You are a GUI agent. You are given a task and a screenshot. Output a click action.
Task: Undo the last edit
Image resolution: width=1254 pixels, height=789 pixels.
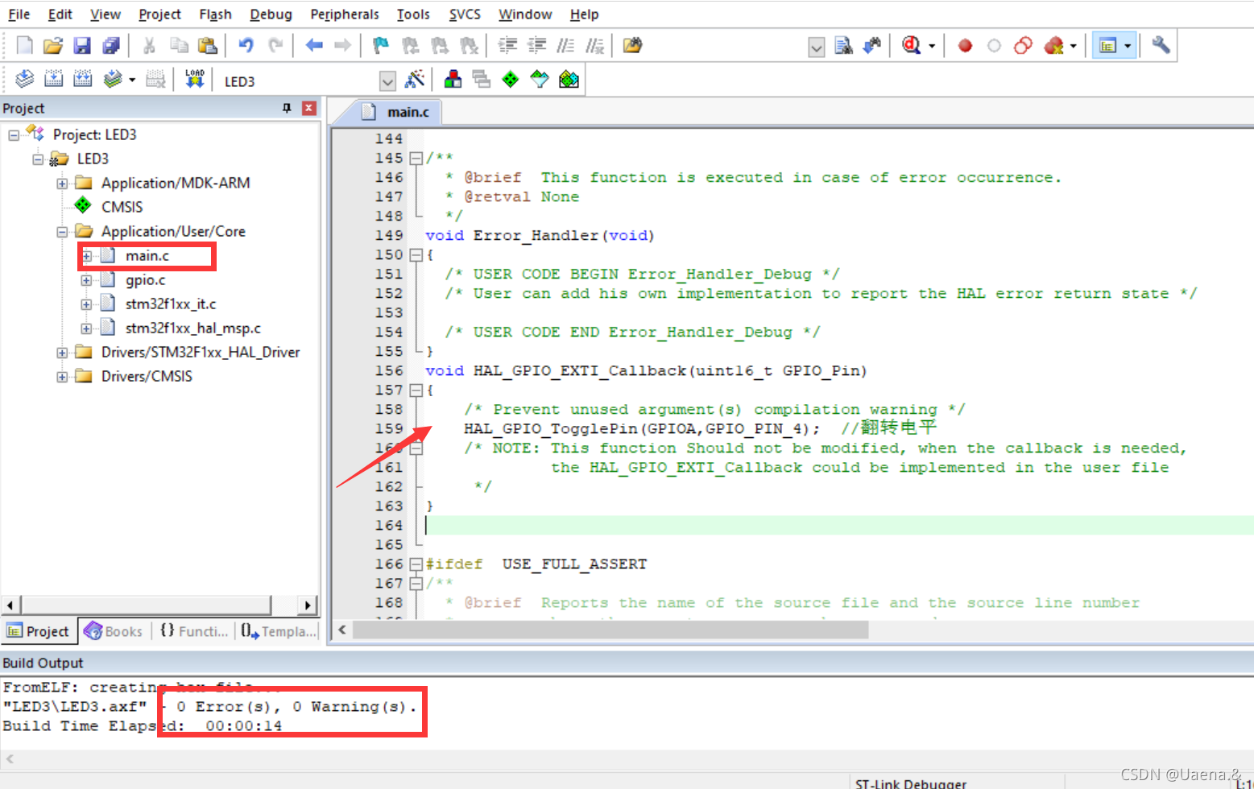pos(246,46)
